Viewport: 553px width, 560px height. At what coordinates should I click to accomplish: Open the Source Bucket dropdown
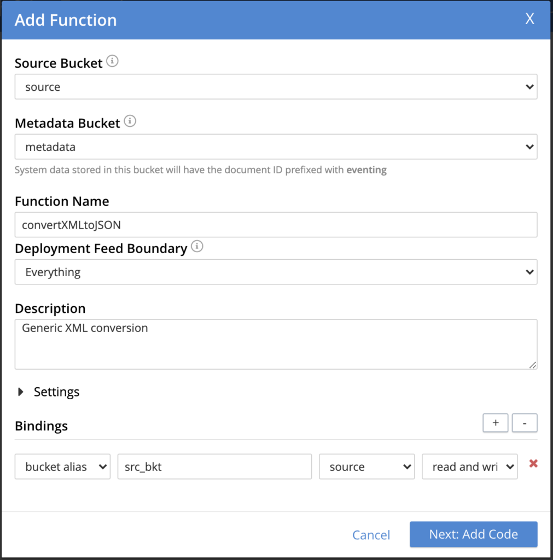coord(276,87)
